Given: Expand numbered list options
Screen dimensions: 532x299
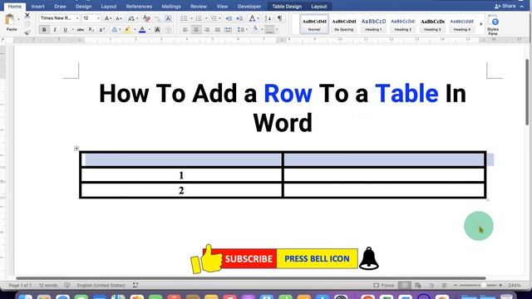Looking at the screenshot, I should point(206,18).
